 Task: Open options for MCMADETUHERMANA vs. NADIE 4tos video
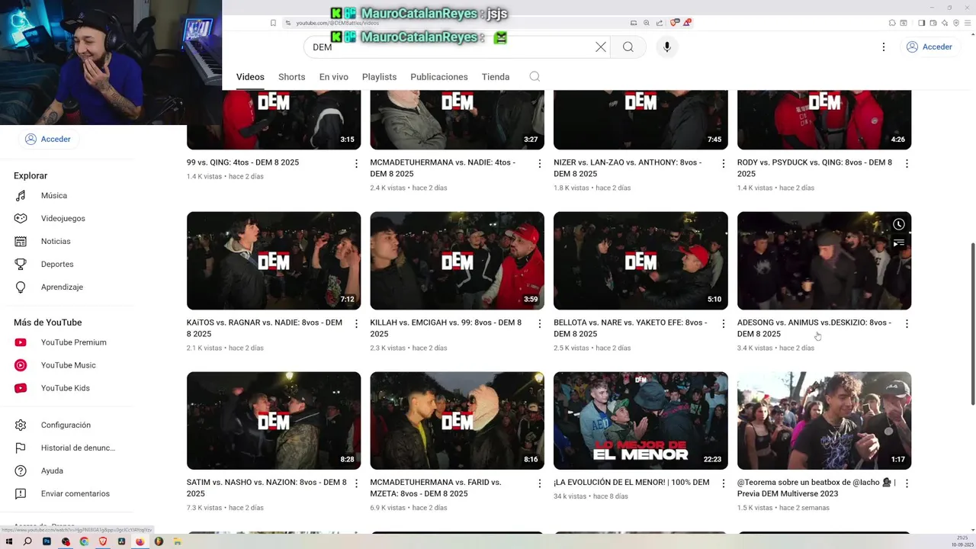click(x=540, y=163)
